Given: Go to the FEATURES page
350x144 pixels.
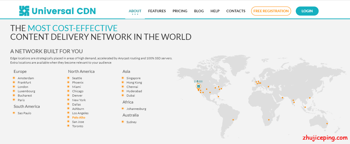Looking at the screenshot, I should pos(157,11).
